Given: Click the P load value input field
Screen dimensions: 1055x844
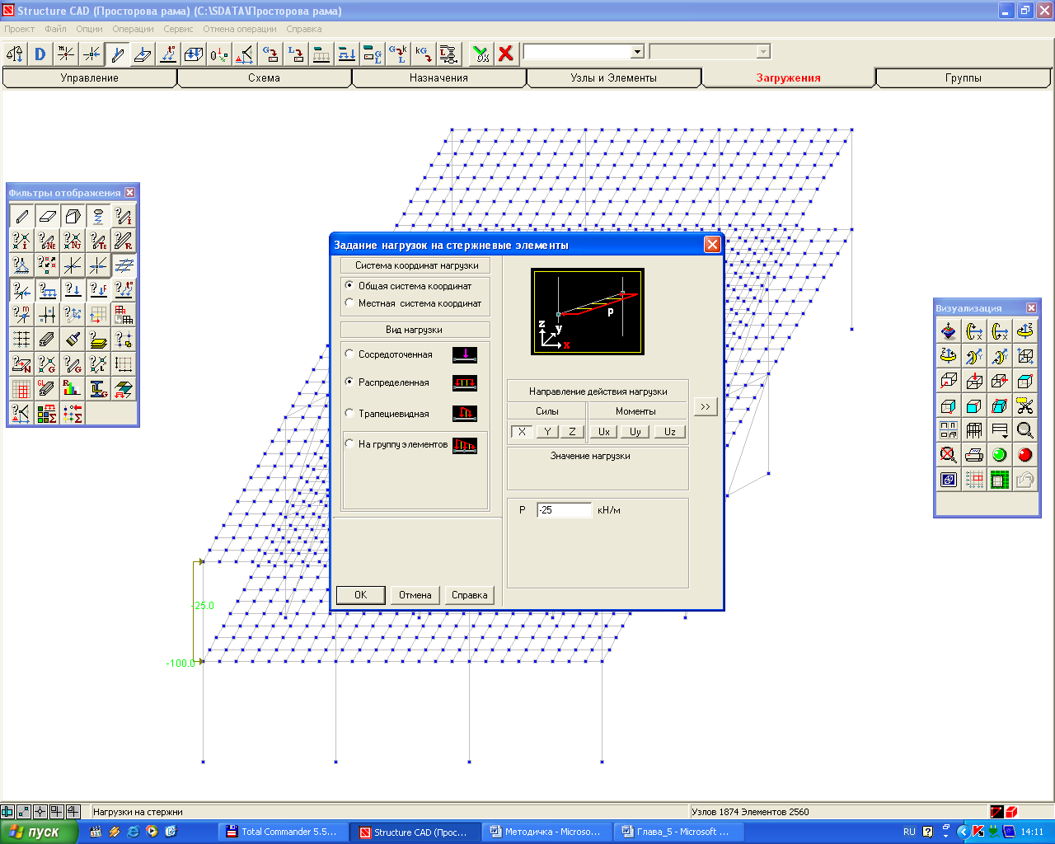Looking at the screenshot, I should tap(565, 510).
